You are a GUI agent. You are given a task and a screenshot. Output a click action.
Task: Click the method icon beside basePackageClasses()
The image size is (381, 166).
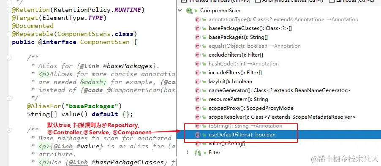(198, 28)
